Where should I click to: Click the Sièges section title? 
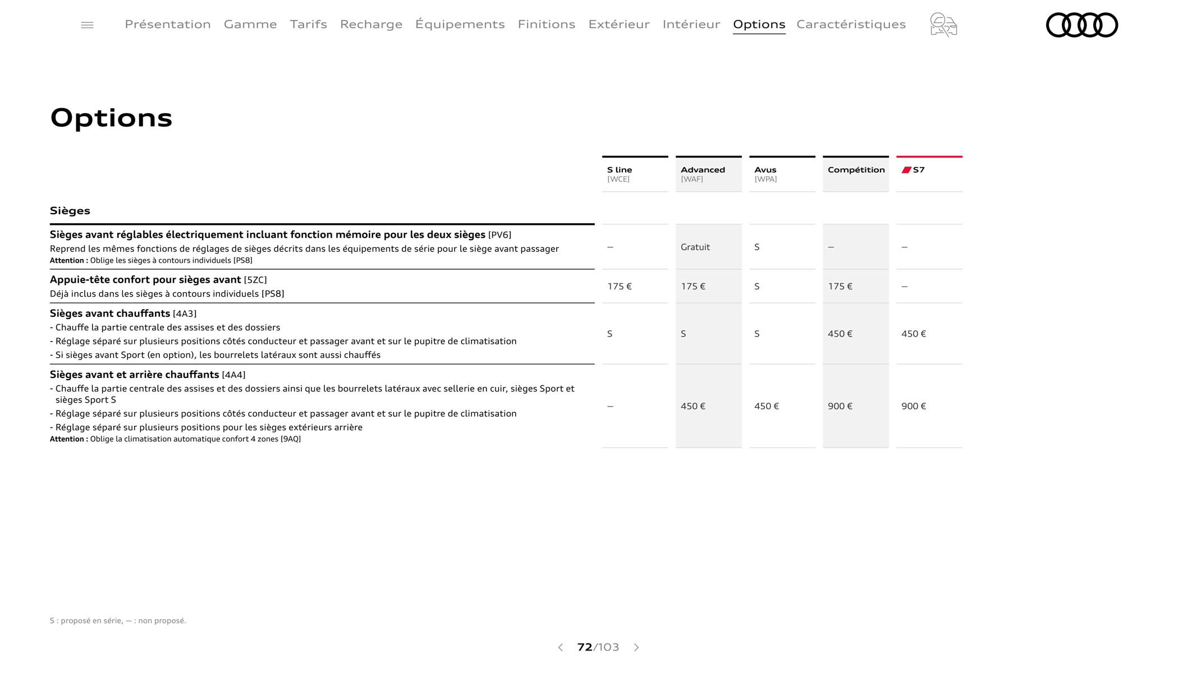[70, 211]
